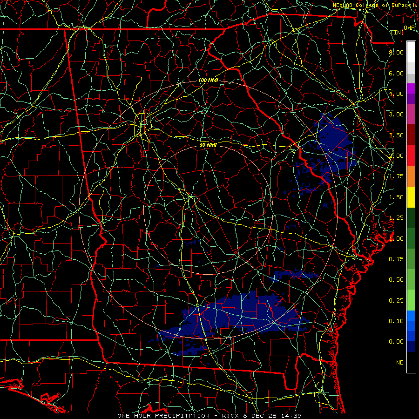The image size is (419, 419).
Task: Click the ND legend label
Action: tap(400, 363)
